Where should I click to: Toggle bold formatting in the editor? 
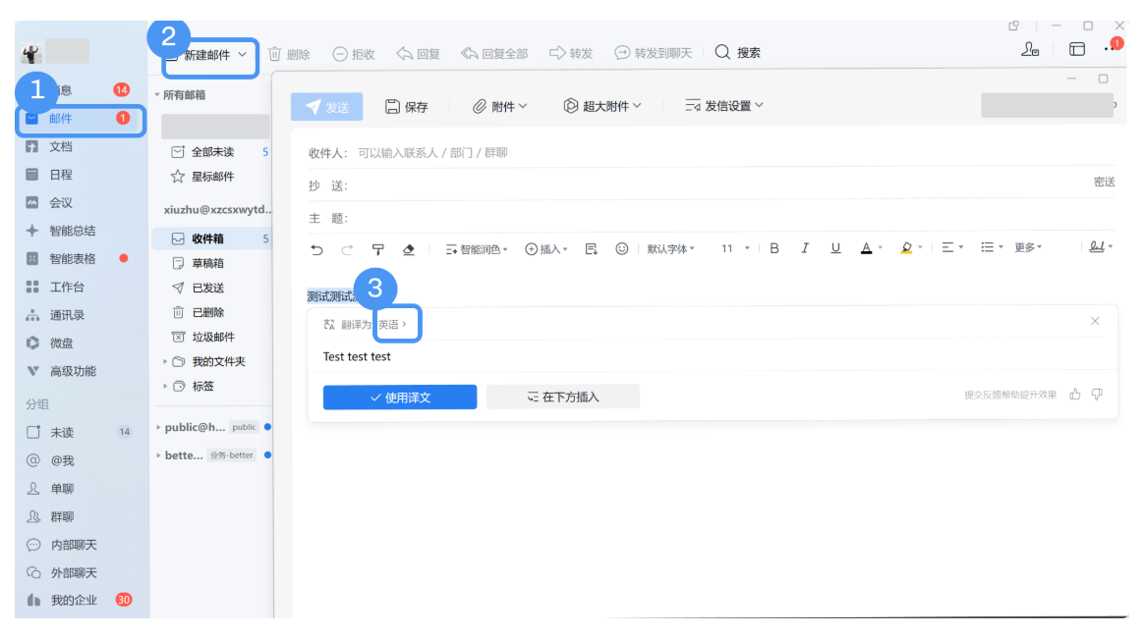(773, 248)
